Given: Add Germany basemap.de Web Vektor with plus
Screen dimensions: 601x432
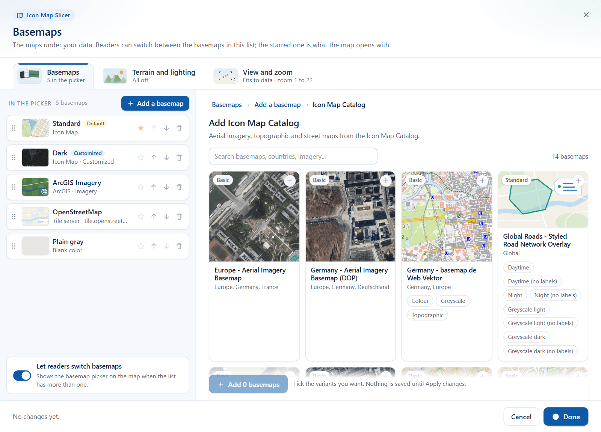Looking at the screenshot, I should click(x=482, y=181).
